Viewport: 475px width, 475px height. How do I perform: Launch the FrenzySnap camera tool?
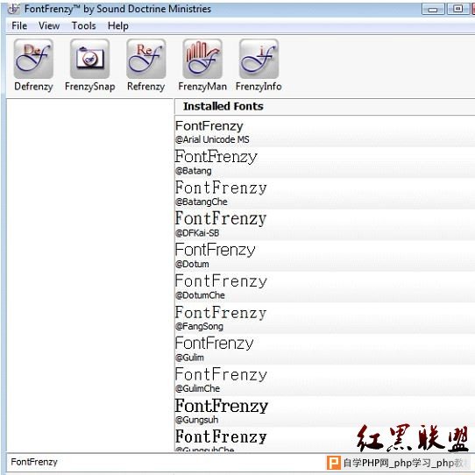click(x=89, y=65)
